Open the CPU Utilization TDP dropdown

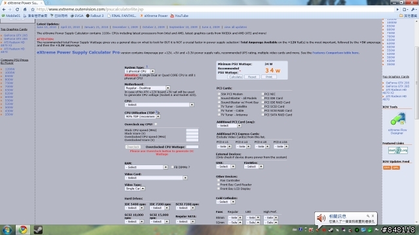[143, 116]
